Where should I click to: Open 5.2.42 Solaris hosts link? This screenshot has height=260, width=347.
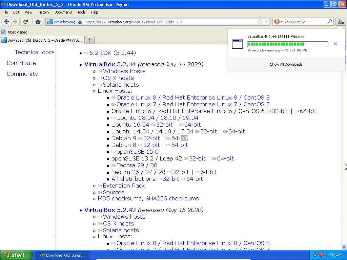coord(121,230)
